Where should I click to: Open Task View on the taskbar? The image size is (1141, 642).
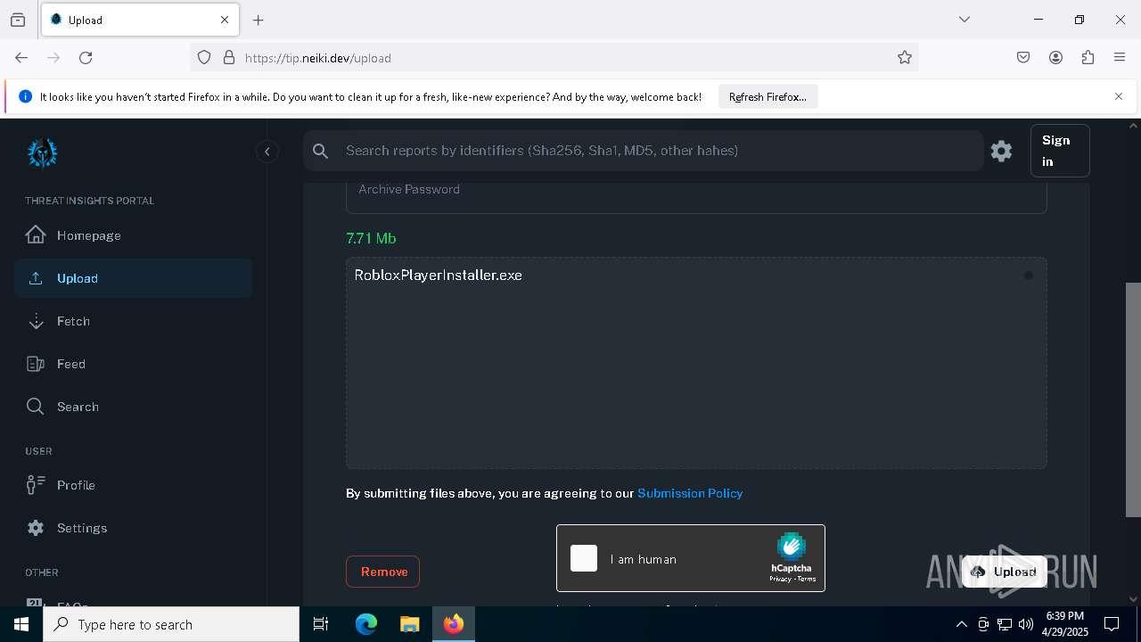point(321,624)
